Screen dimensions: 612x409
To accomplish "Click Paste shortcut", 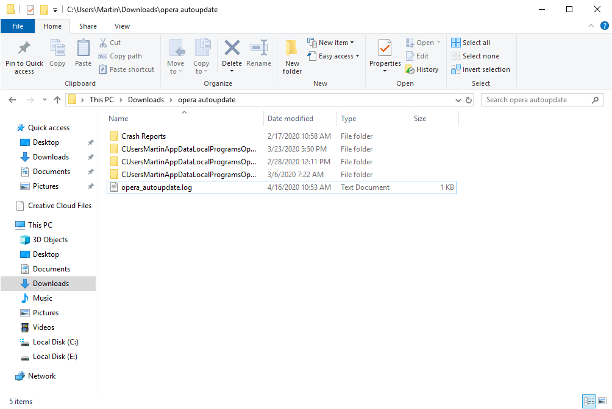I will click(x=126, y=69).
